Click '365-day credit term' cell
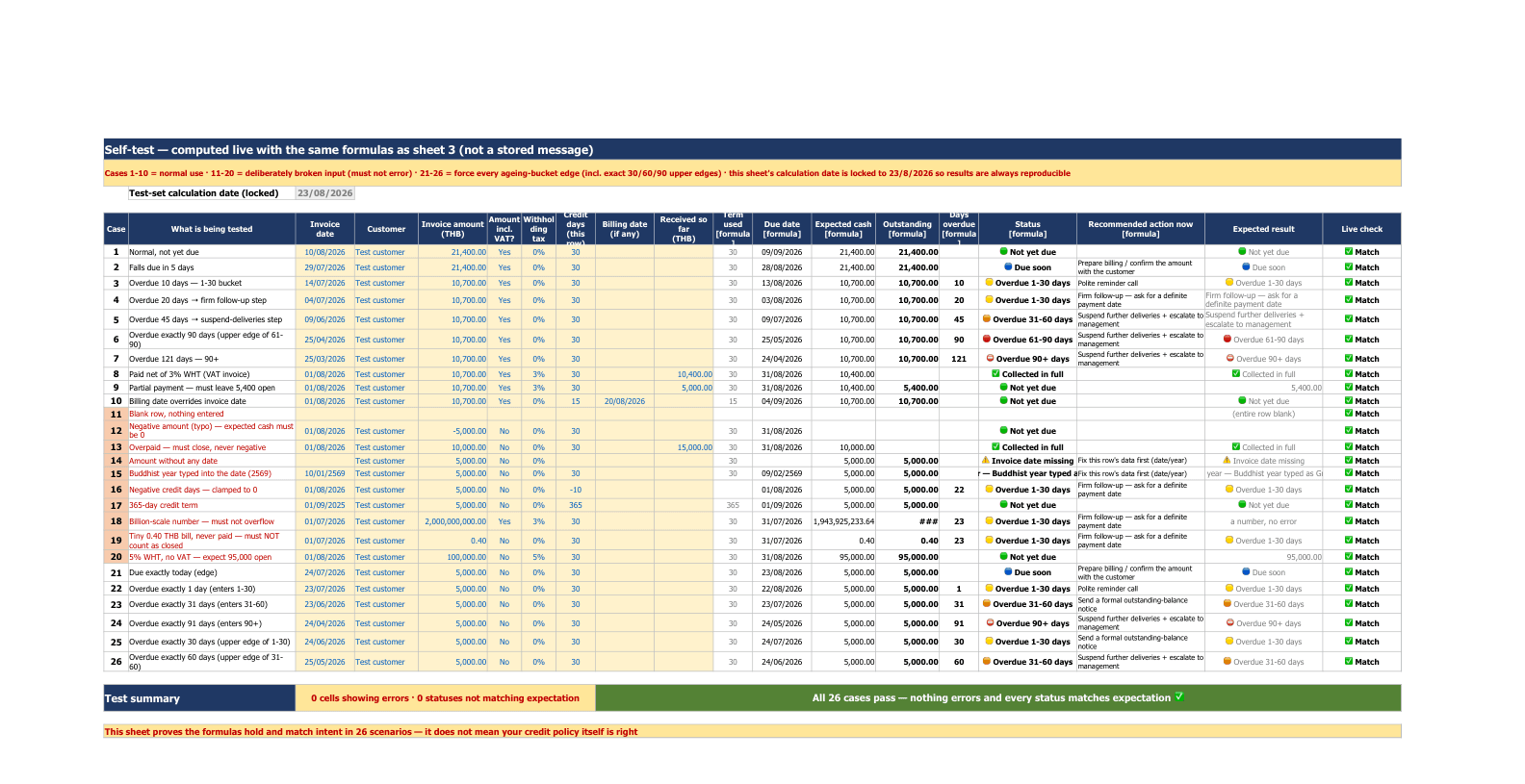 [x=212, y=505]
